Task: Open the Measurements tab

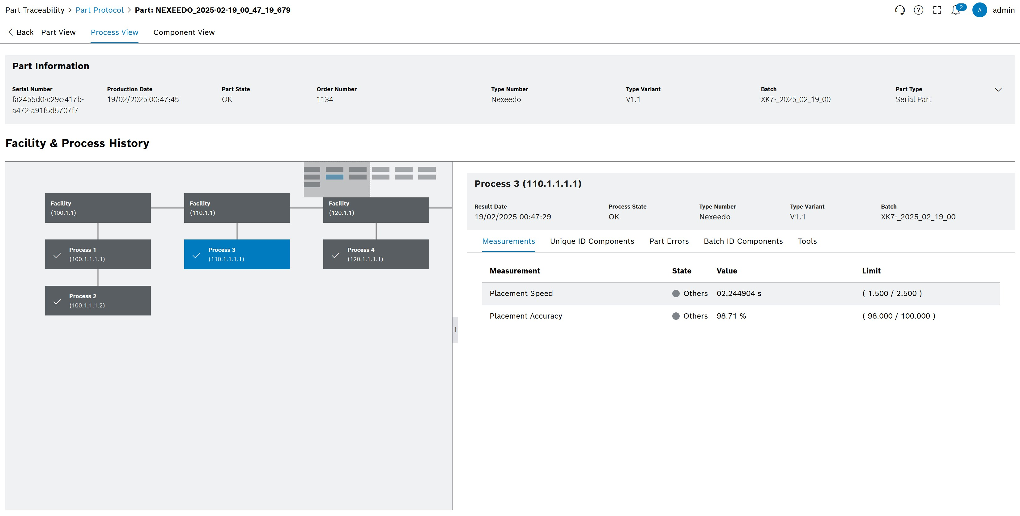Action: [508, 241]
